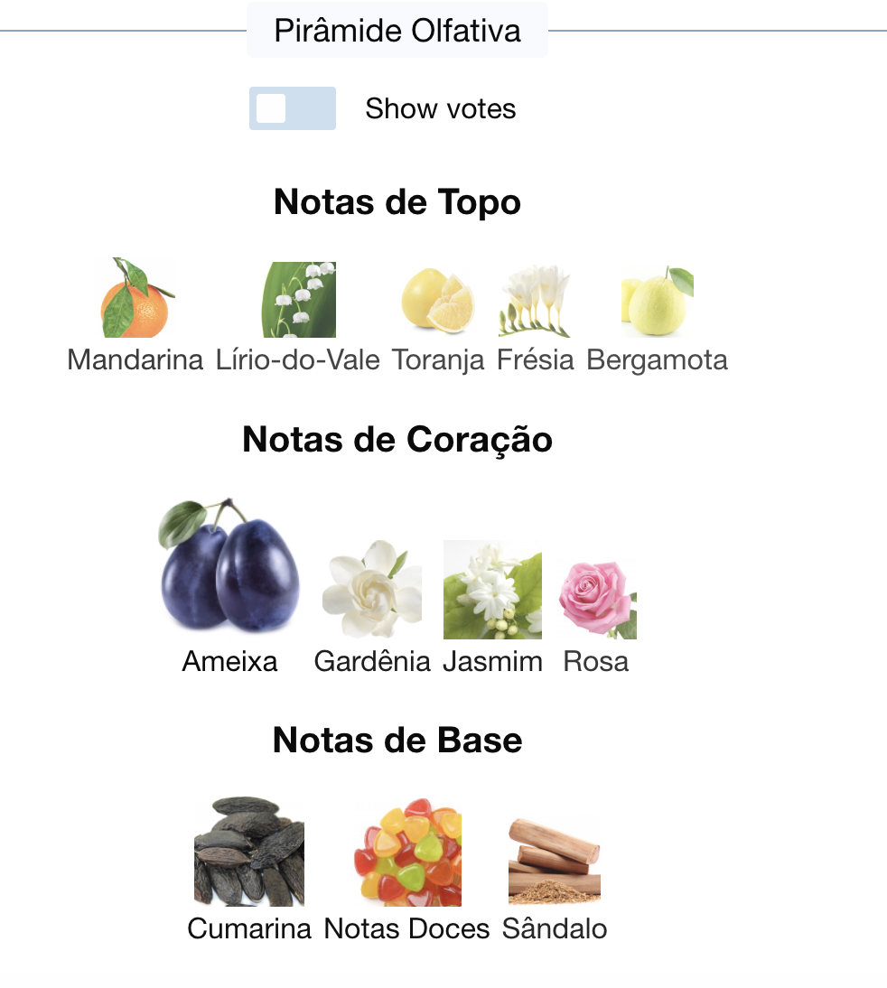Open the Ameixa plum image

pyautogui.click(x=229, y=565)
